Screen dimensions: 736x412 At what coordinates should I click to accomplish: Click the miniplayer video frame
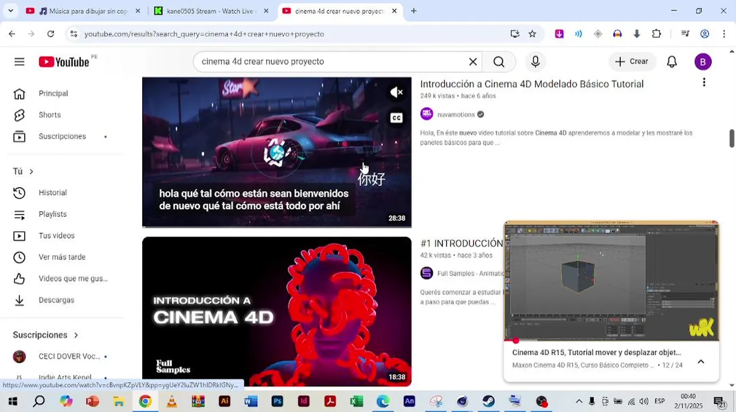611,280
